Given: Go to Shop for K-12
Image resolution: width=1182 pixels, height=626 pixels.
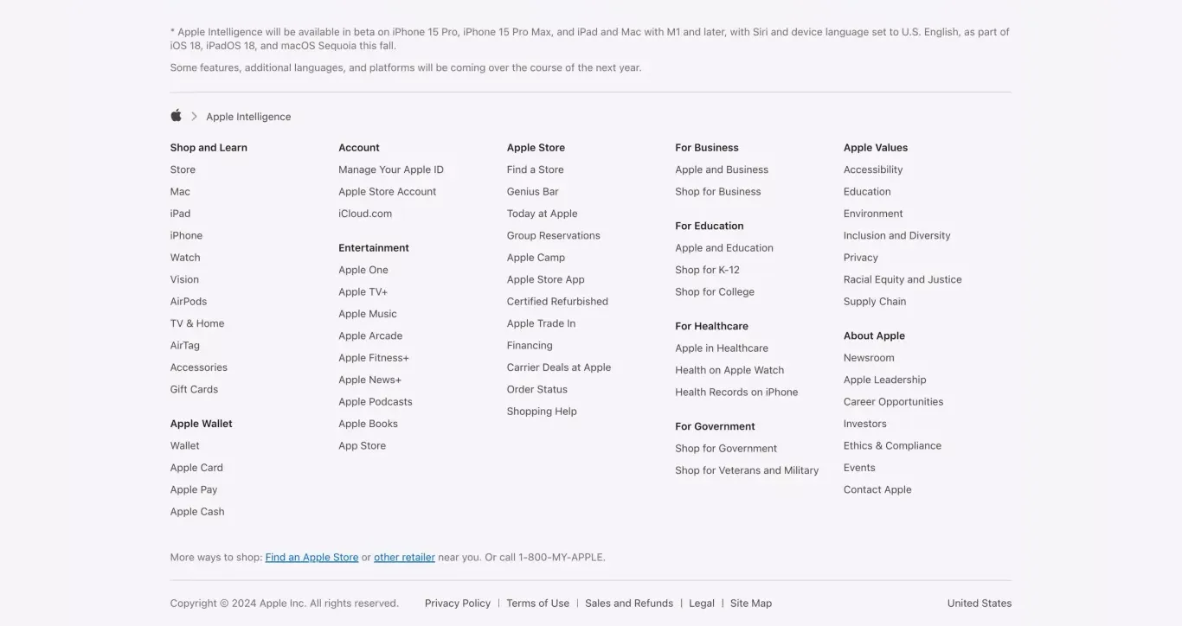Looking at the screenshot, I should point(708,270).
